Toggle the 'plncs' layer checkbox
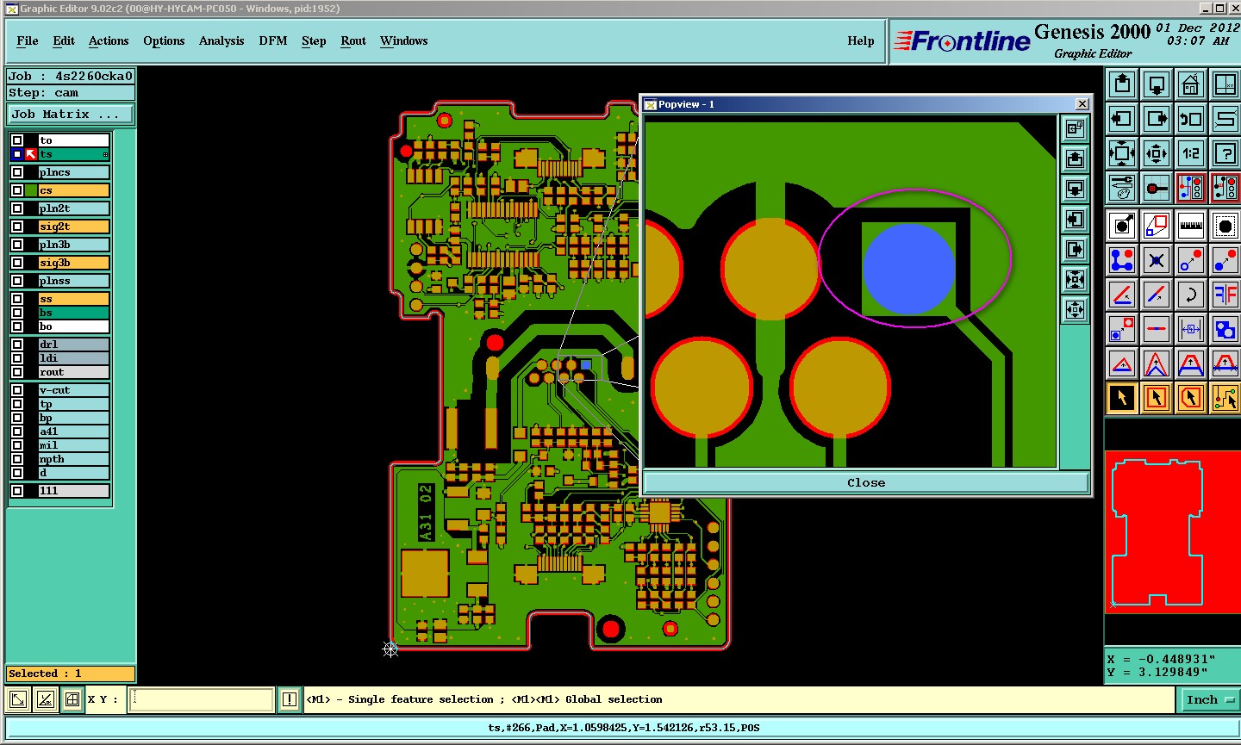Image resolution: width=1241 pixels, height=745 pixels. pyautogui.click(x=17, y=172)
